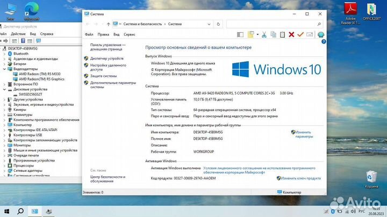
Task: Collapse the 'Дисковые устройства' node
Action: click(4, 89)
